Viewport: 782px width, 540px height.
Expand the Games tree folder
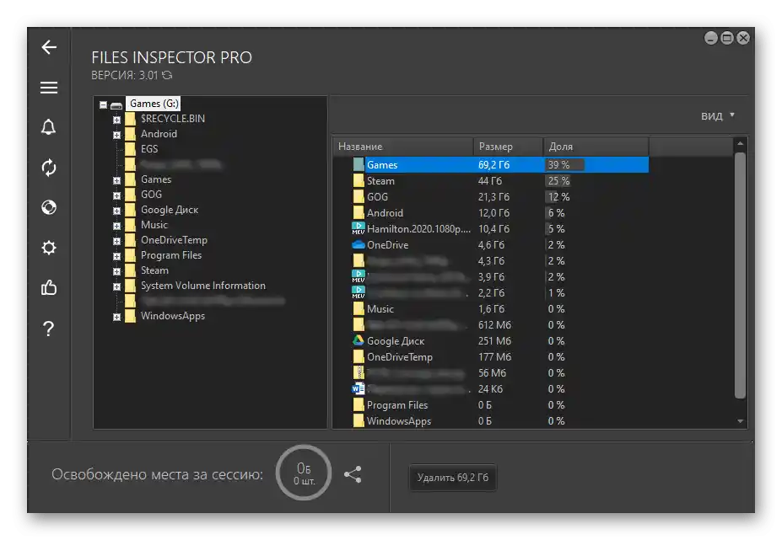116,180
